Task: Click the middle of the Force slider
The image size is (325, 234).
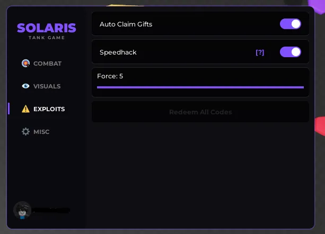Action: tap(200, 87)
